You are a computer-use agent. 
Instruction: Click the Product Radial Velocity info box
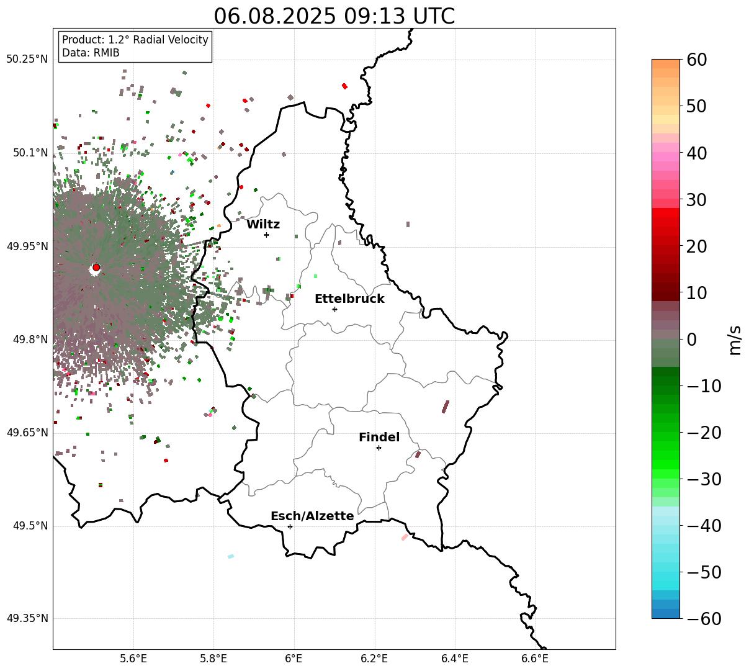point(135,47)
